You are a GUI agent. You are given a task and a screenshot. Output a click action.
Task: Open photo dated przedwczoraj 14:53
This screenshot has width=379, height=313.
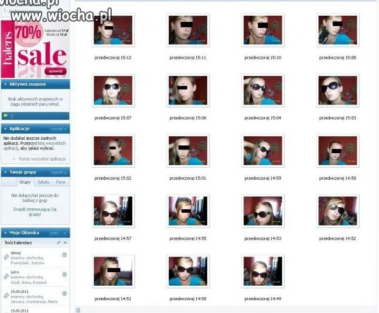pos(263,211)
